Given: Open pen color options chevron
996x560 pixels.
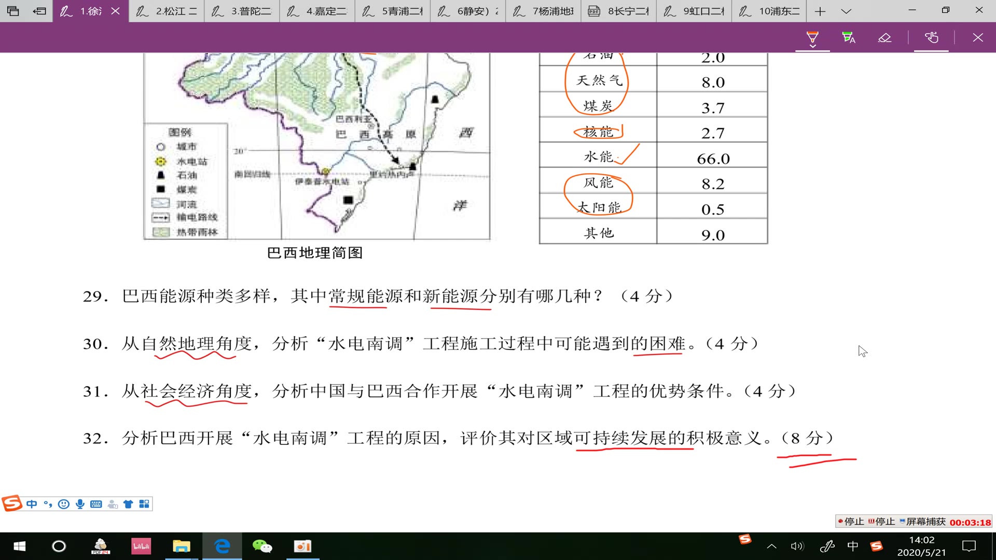Looking at the screenshot, I should click(812, 47).
